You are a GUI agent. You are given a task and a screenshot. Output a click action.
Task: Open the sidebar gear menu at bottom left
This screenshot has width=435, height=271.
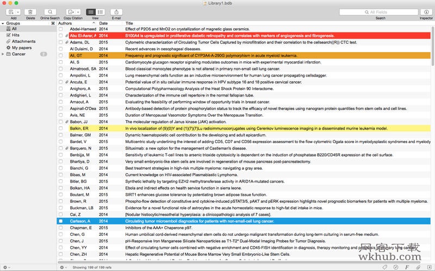6,267
